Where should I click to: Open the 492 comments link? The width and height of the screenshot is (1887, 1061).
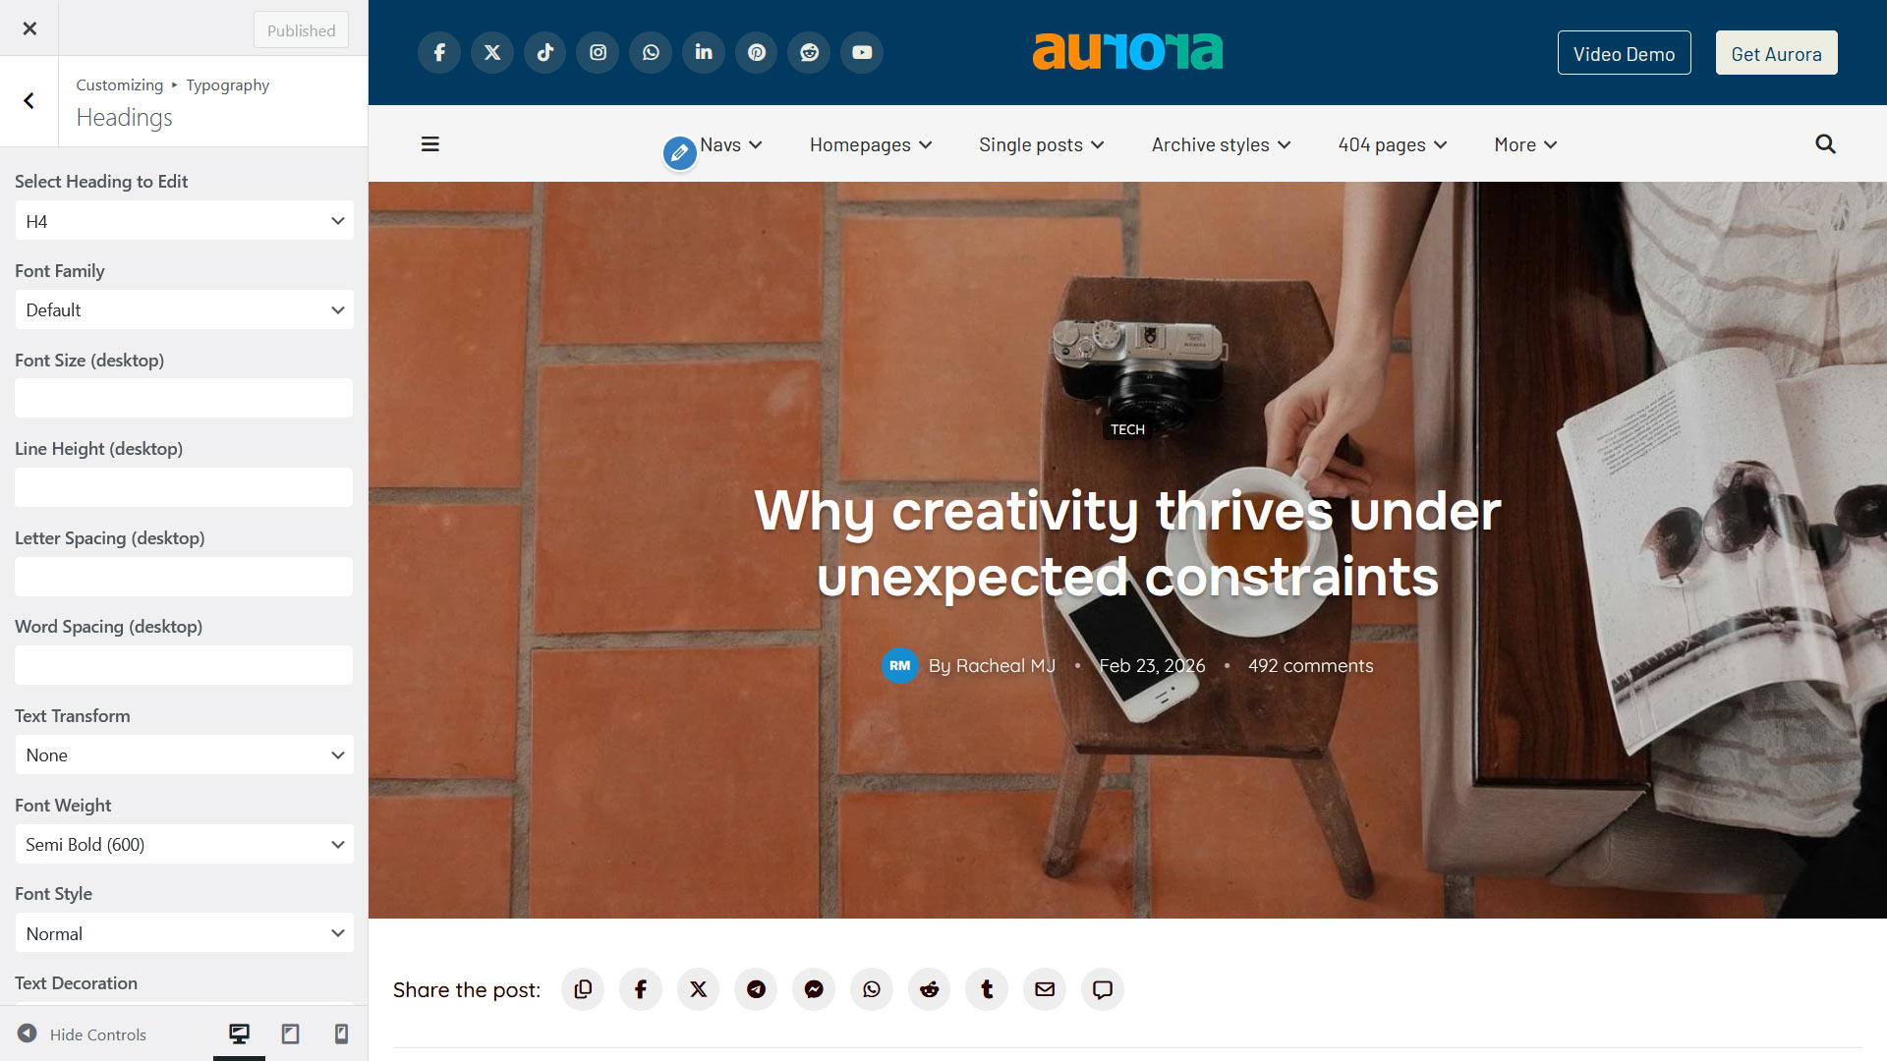pos(1310,666)
